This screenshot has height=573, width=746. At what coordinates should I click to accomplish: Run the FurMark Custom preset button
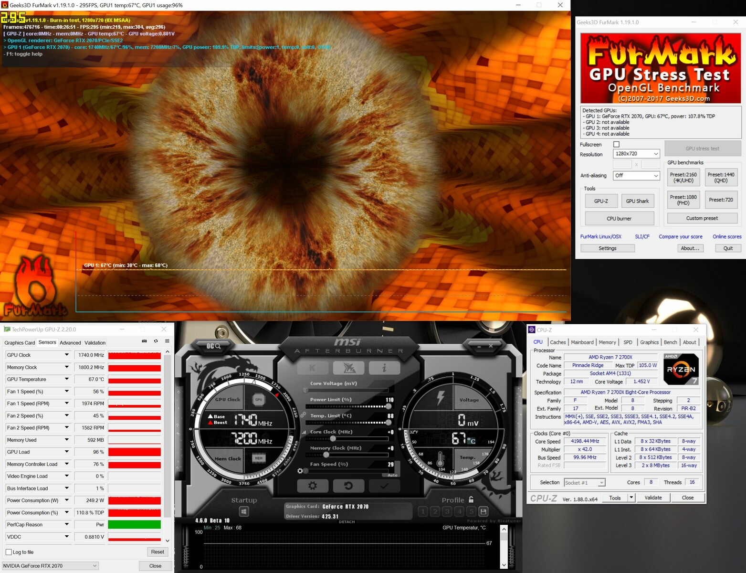[702, 218]
